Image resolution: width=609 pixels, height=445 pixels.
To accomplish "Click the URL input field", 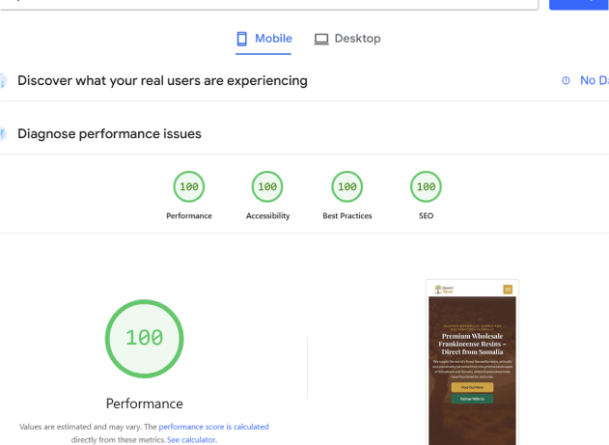I will point(270,3).
